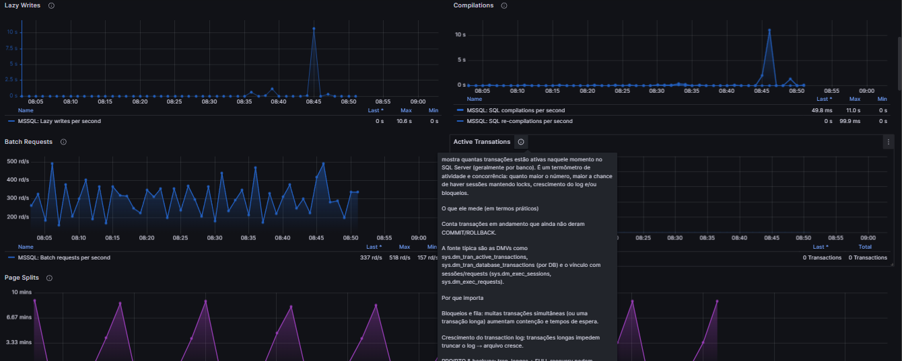
Task: Open the Active Transations panel three-dot menu
Action: tap(889, 142)
